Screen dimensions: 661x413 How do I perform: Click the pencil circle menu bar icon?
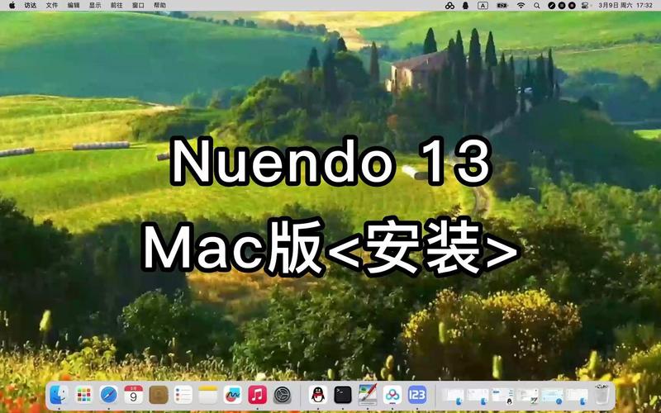click(x=551, y=6)
